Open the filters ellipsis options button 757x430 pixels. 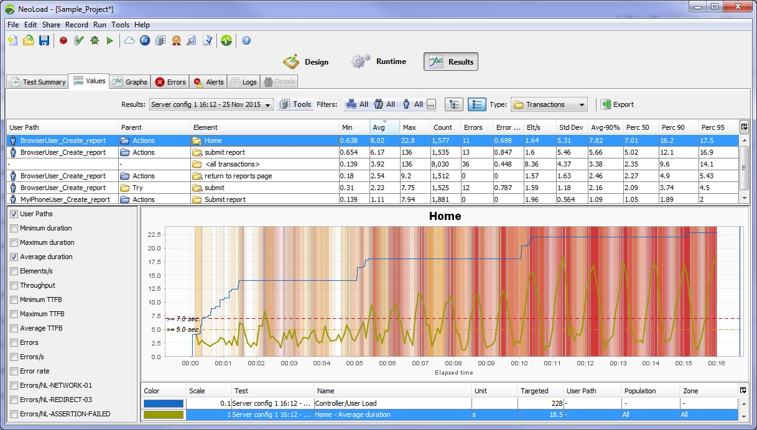(430, 104)
